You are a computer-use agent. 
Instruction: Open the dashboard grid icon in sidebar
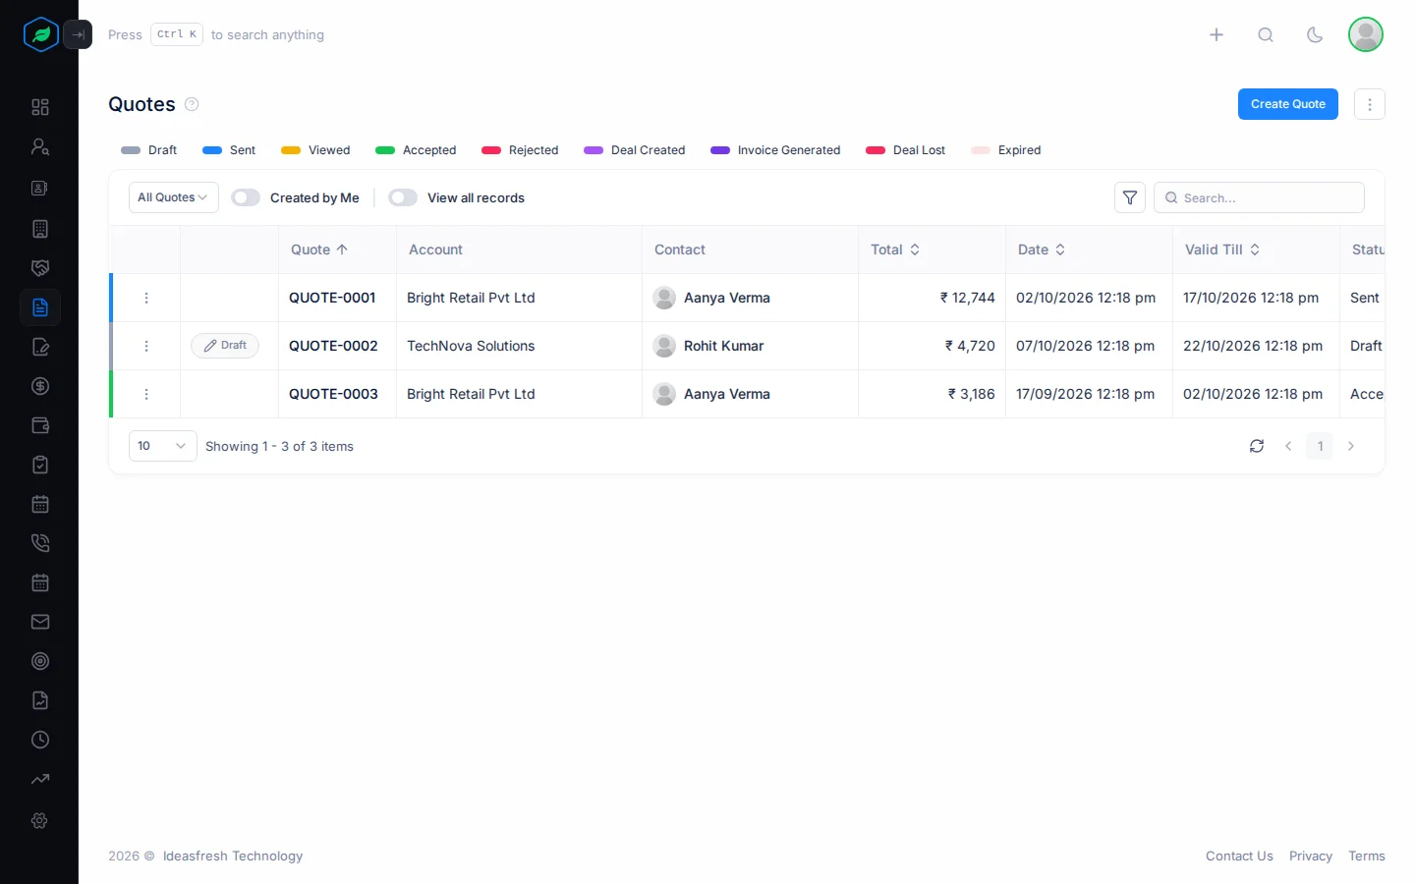coord(40,107)
